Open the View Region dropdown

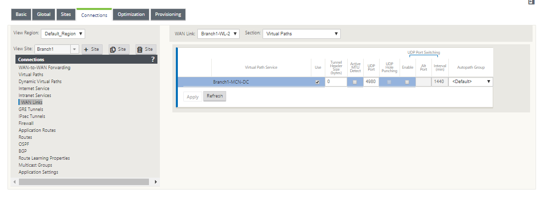click(63, 34)
